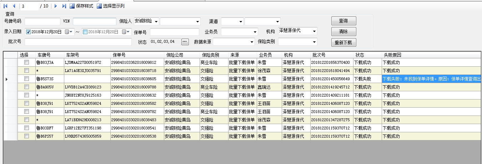Click VIN cell LVVDB12A4CD389123
Image resolution: width=482 pixels, height=164 pixels.
pyautogui.click(x=87, y=87)
